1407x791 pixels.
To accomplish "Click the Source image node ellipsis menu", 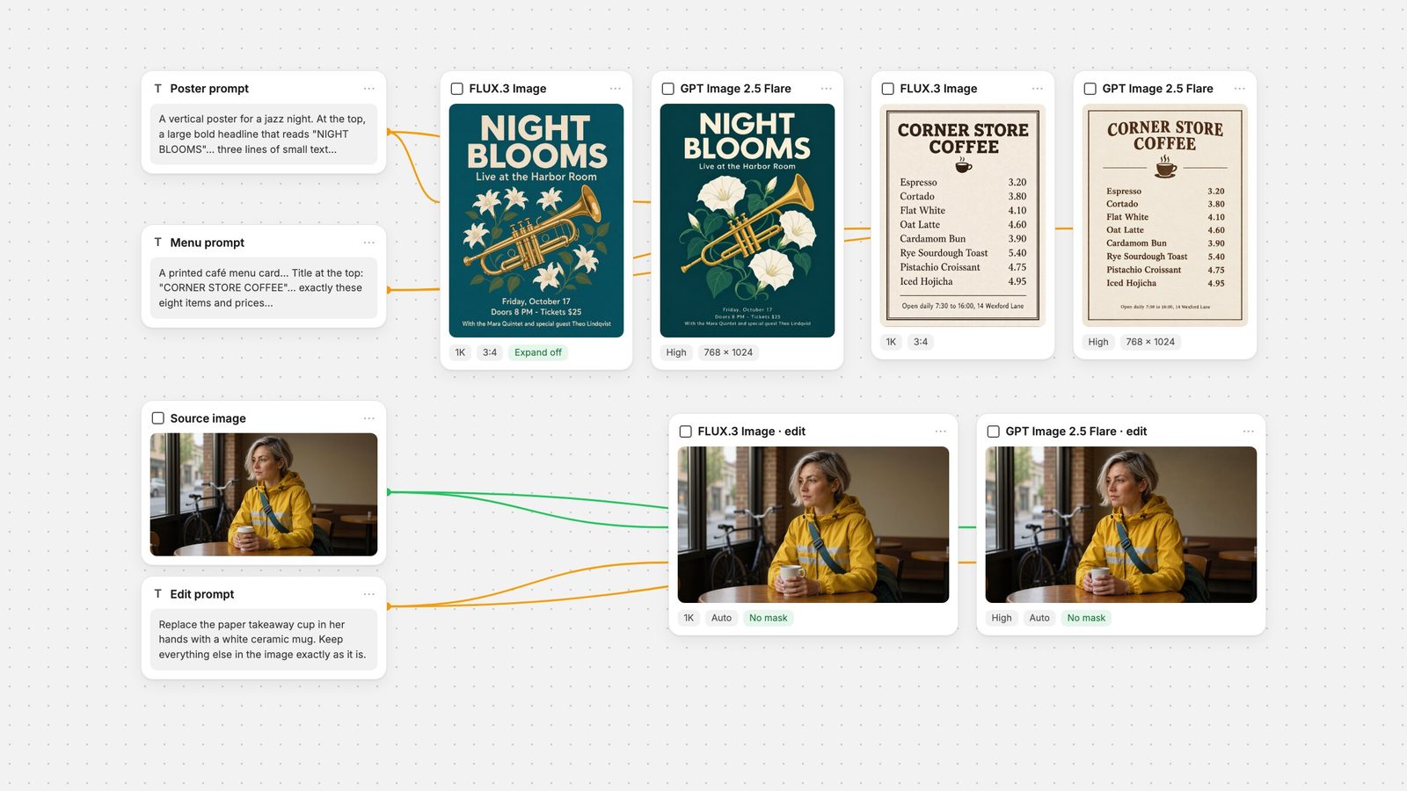I will [x=368, y=418].
